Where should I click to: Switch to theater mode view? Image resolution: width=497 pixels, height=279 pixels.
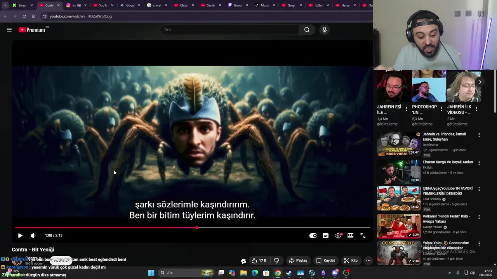coord(350,236)
